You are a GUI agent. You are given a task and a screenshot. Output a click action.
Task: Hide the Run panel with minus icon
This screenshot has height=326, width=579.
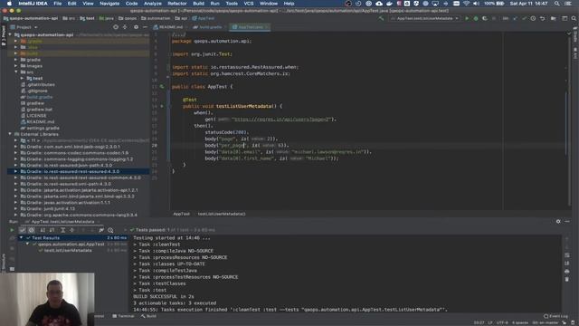tap(567, 221)
